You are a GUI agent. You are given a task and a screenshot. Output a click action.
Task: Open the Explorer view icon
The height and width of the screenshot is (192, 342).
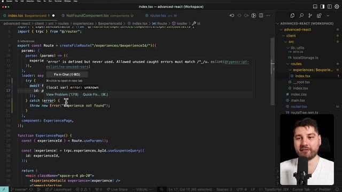[x=292, y=15]
